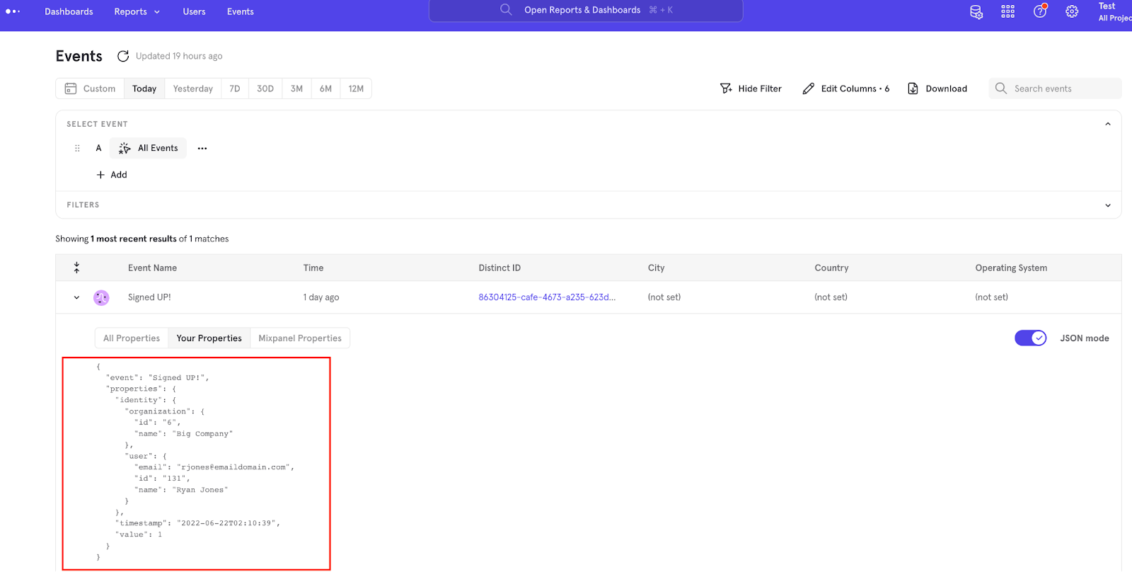This screenshot has width=1132, height=572.
Task: Select the Yesterday date range
Action: 193,88
